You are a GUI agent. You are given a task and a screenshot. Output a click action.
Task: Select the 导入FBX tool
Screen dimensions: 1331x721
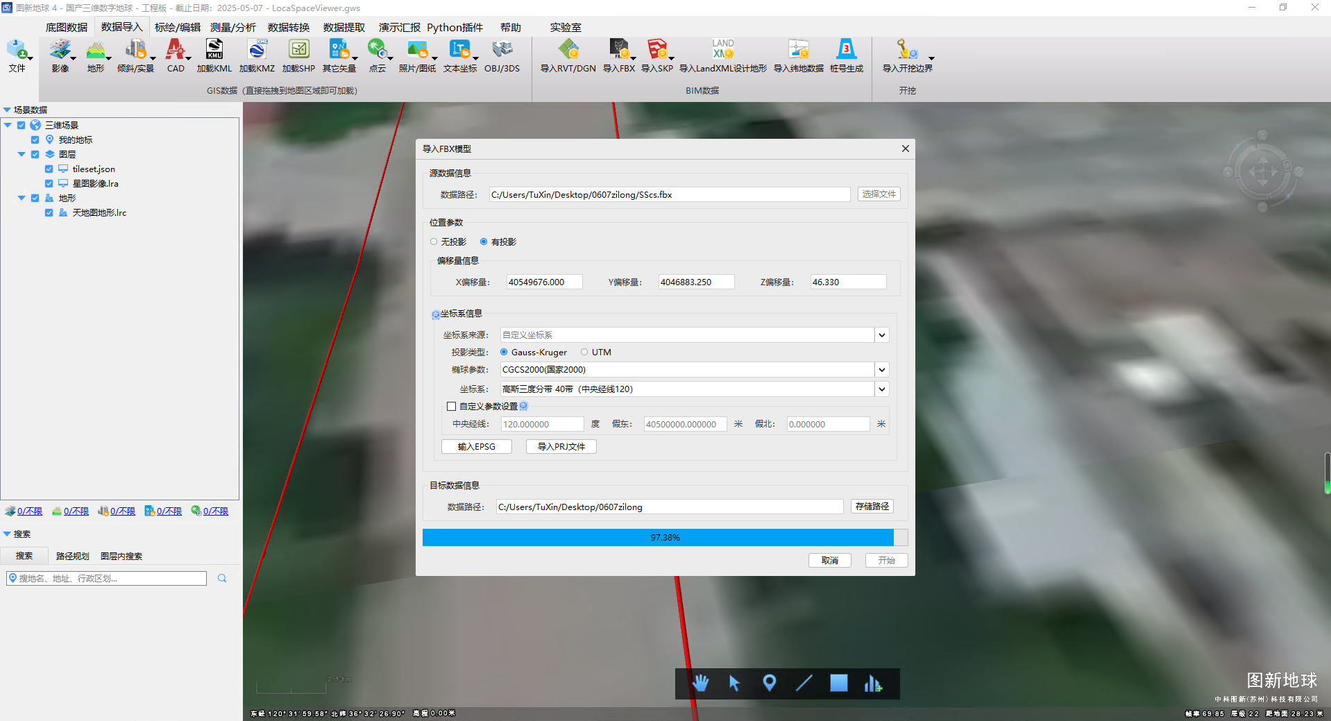click(x=619, y=56)
